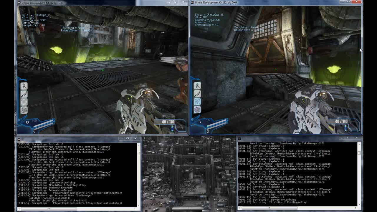
Task: Select the knife melee icon in left game HUD
Action: tap(24, 94)
